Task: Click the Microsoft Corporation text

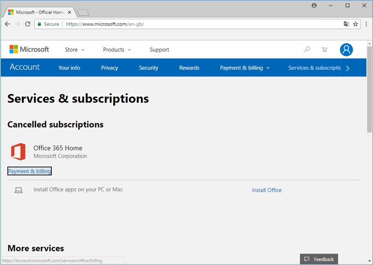Action: [60, 156]
